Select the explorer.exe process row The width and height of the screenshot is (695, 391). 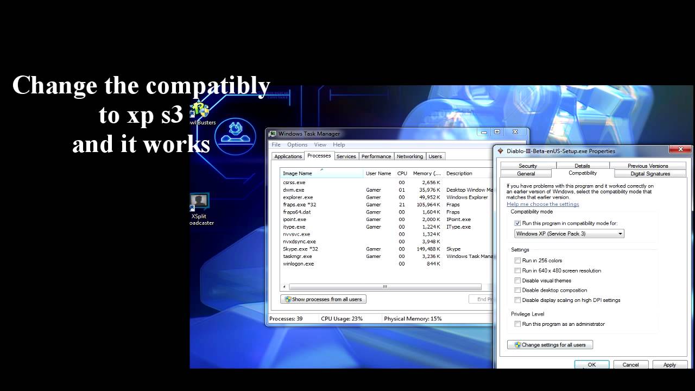[x=387, y=198]
